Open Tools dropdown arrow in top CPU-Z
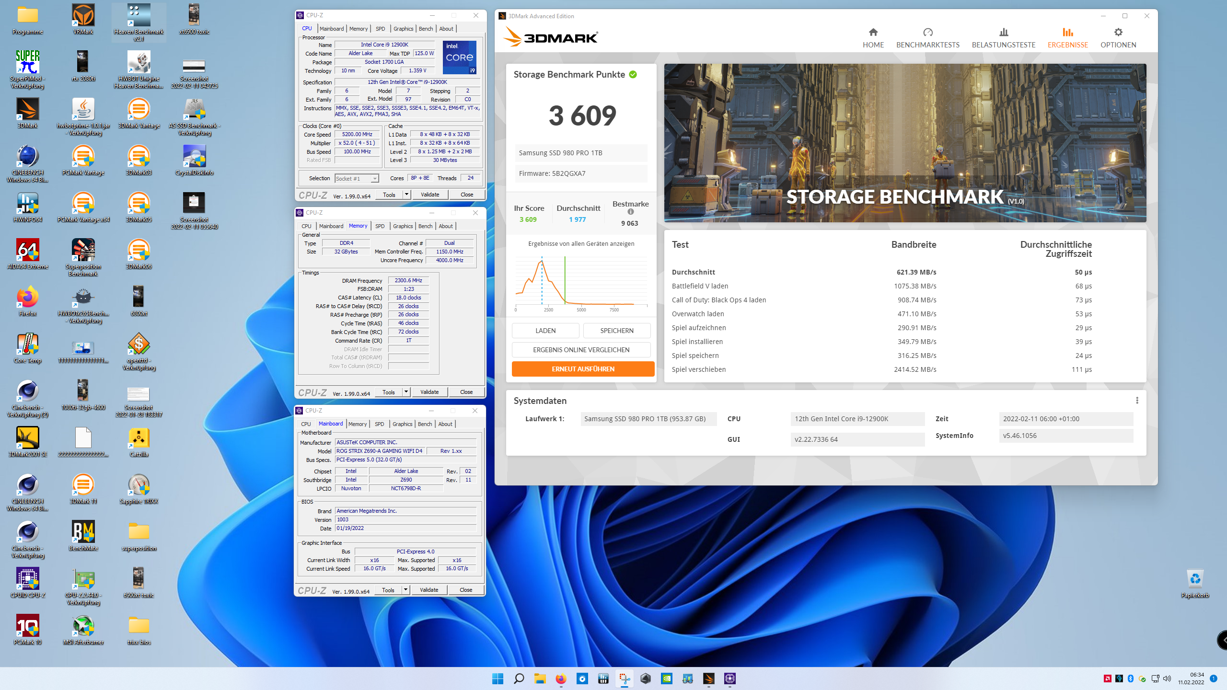 pyautogui.click(x=406, y=195)
